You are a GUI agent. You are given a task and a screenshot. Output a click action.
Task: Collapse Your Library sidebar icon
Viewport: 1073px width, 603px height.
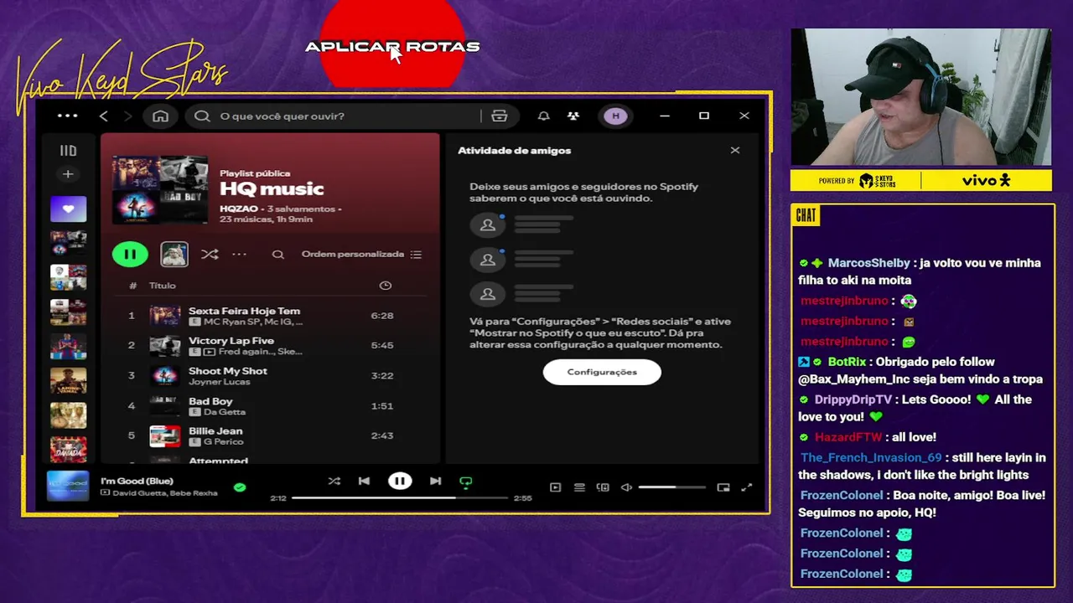pyautogui.click(x=68, y=151)
